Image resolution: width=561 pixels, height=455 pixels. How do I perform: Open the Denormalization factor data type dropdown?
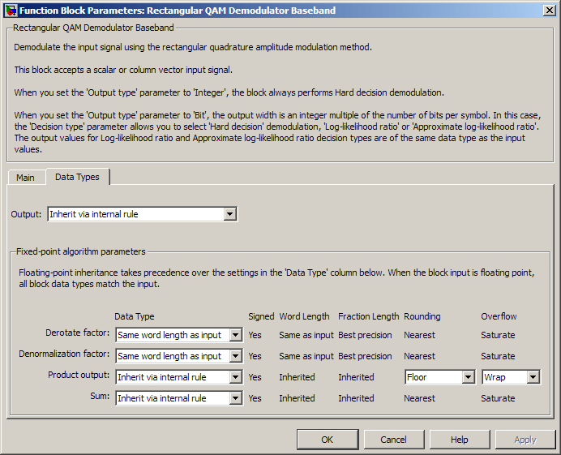179,356
